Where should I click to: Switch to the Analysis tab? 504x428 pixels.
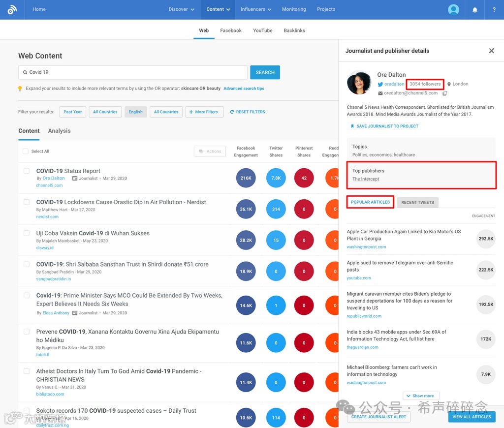click(x=59, y=131)
